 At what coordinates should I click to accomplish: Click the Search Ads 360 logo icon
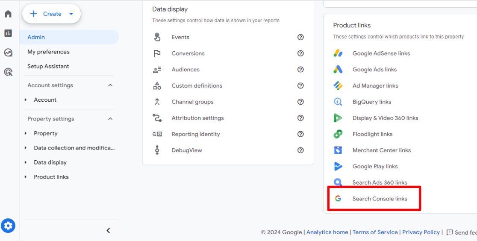338,182
